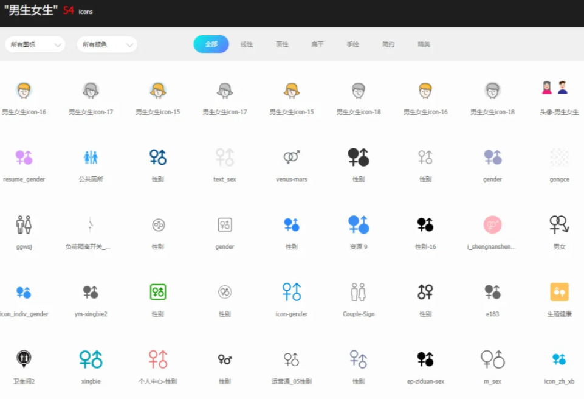Pick the teal xingbie gender icon

tap(91, 359)
